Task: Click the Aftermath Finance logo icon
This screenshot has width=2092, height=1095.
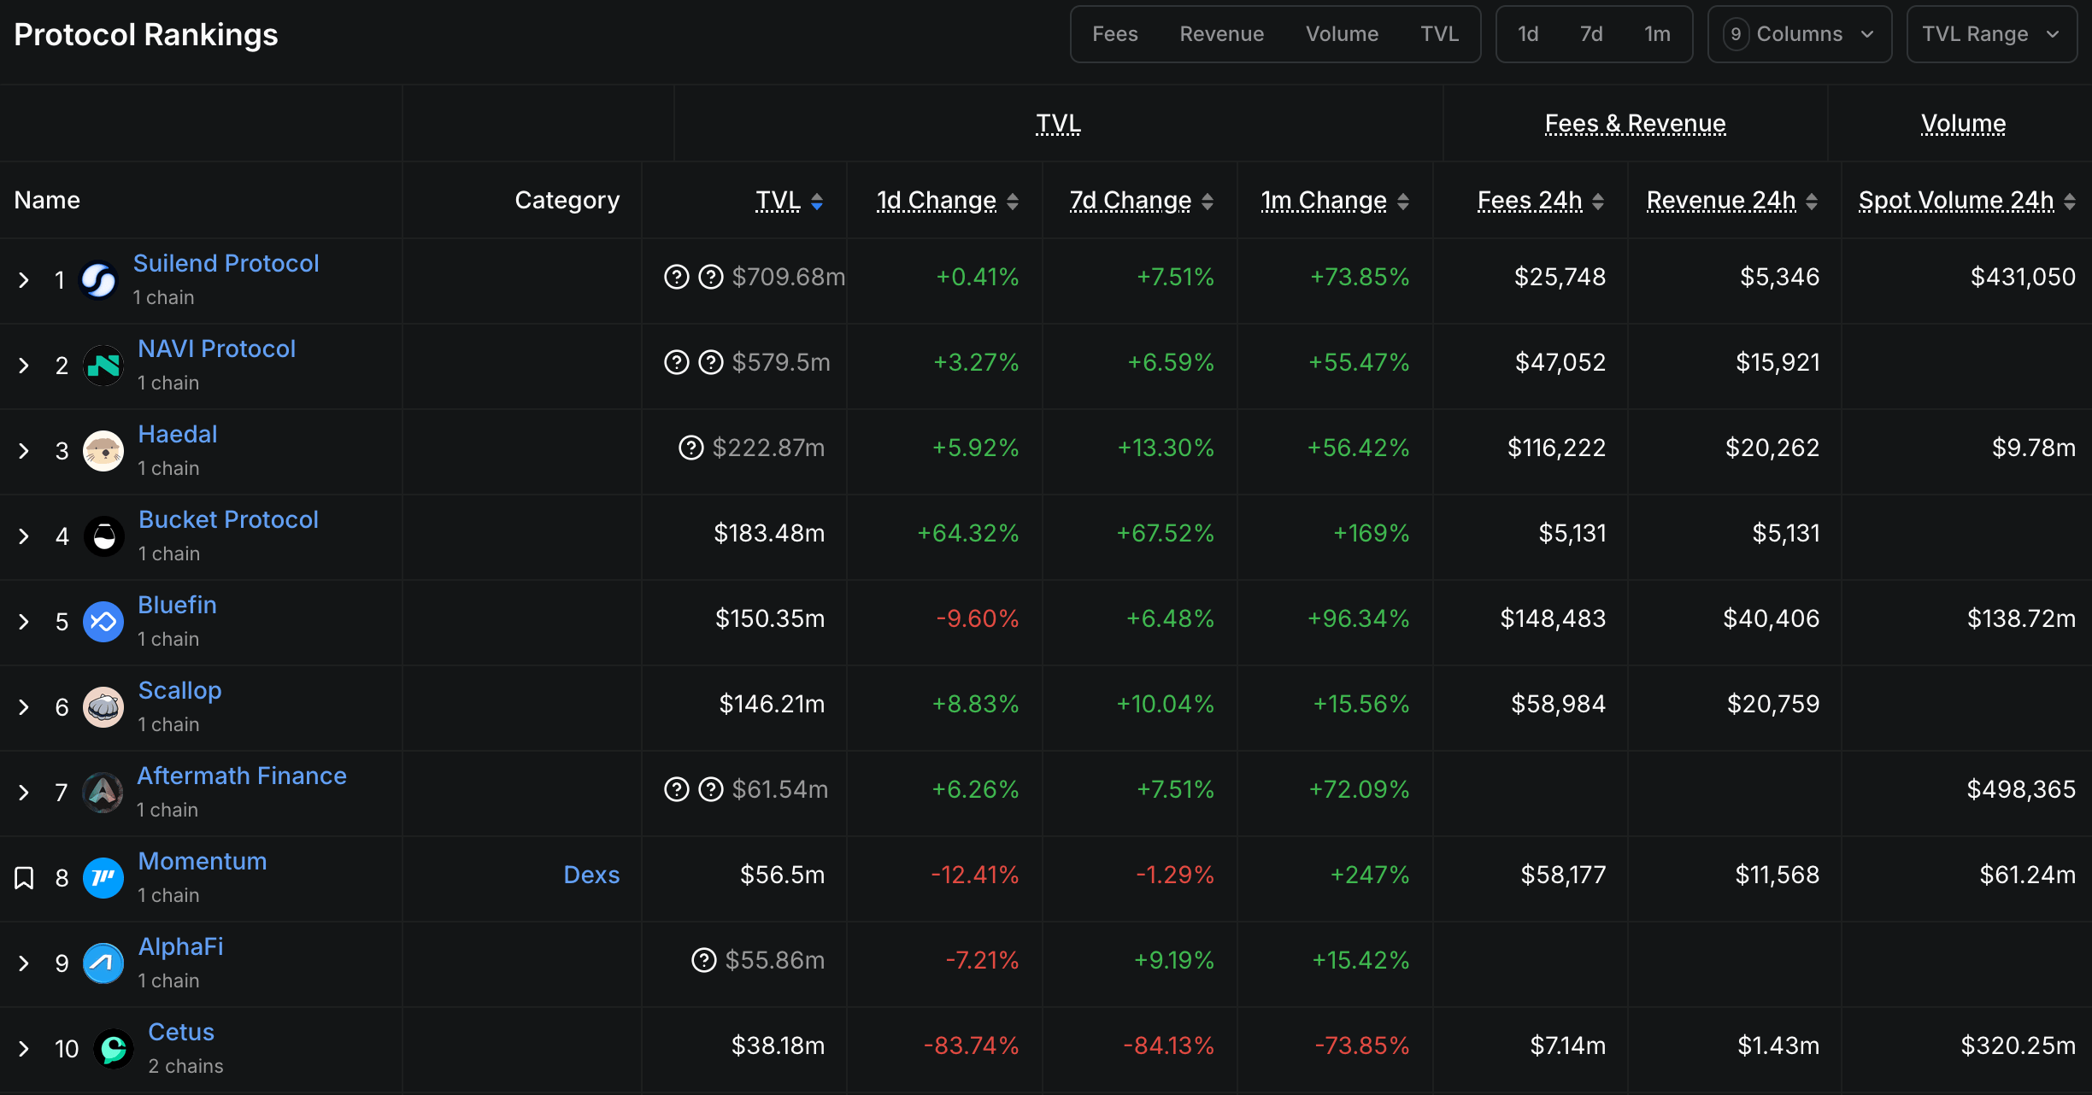Action: 103,793
